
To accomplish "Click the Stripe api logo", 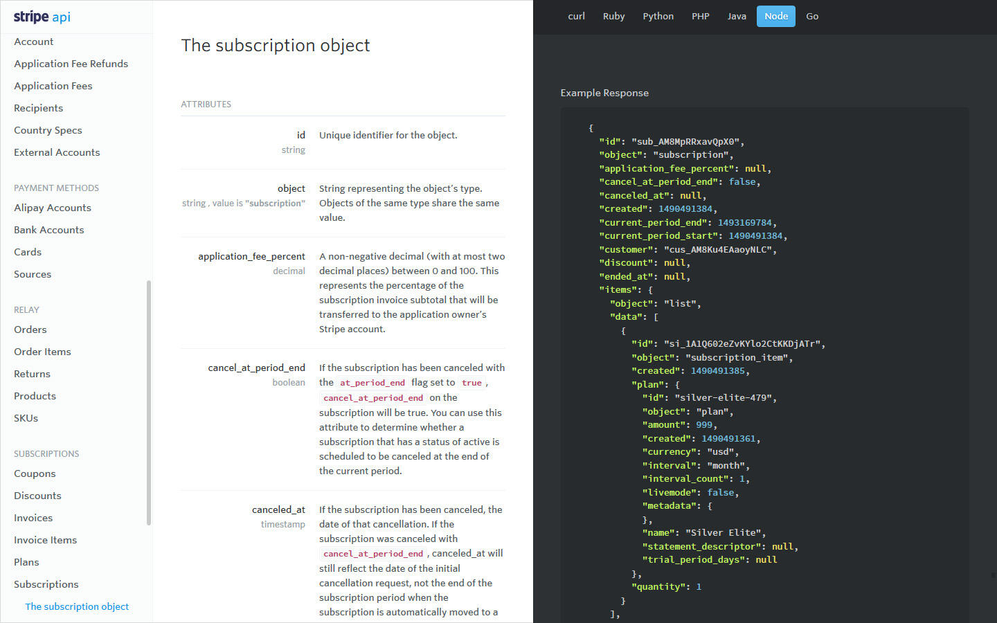I will point(41,17).
